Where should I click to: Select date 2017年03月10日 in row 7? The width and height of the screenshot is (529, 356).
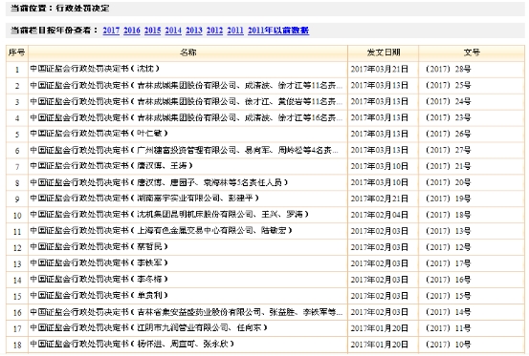(380, 166)
